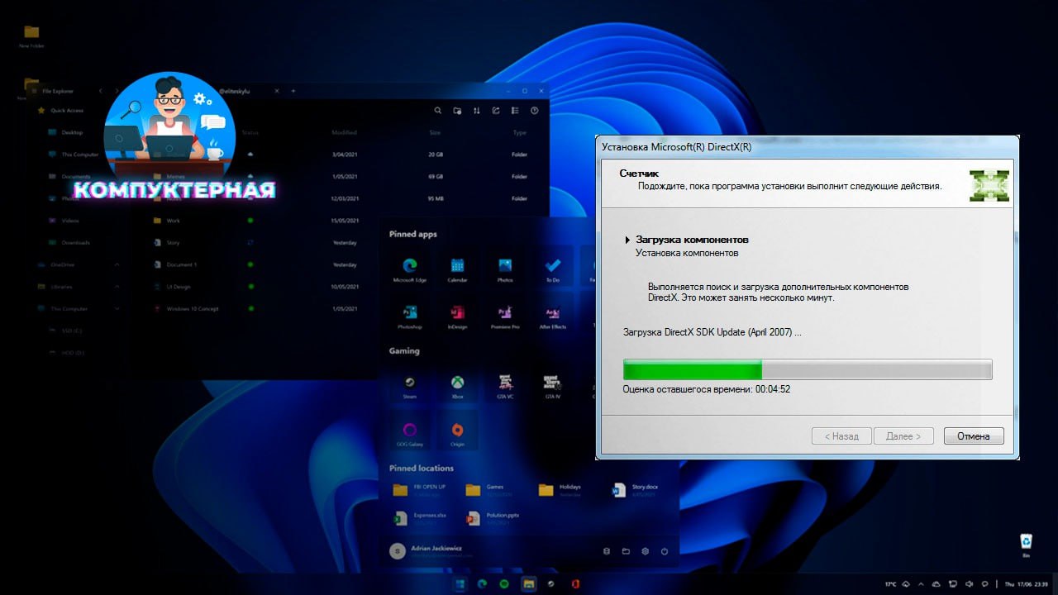Open Start menu settings gear icon
Image resolution: width=1058 pixels, height=595 pixels.
(645, 551)
